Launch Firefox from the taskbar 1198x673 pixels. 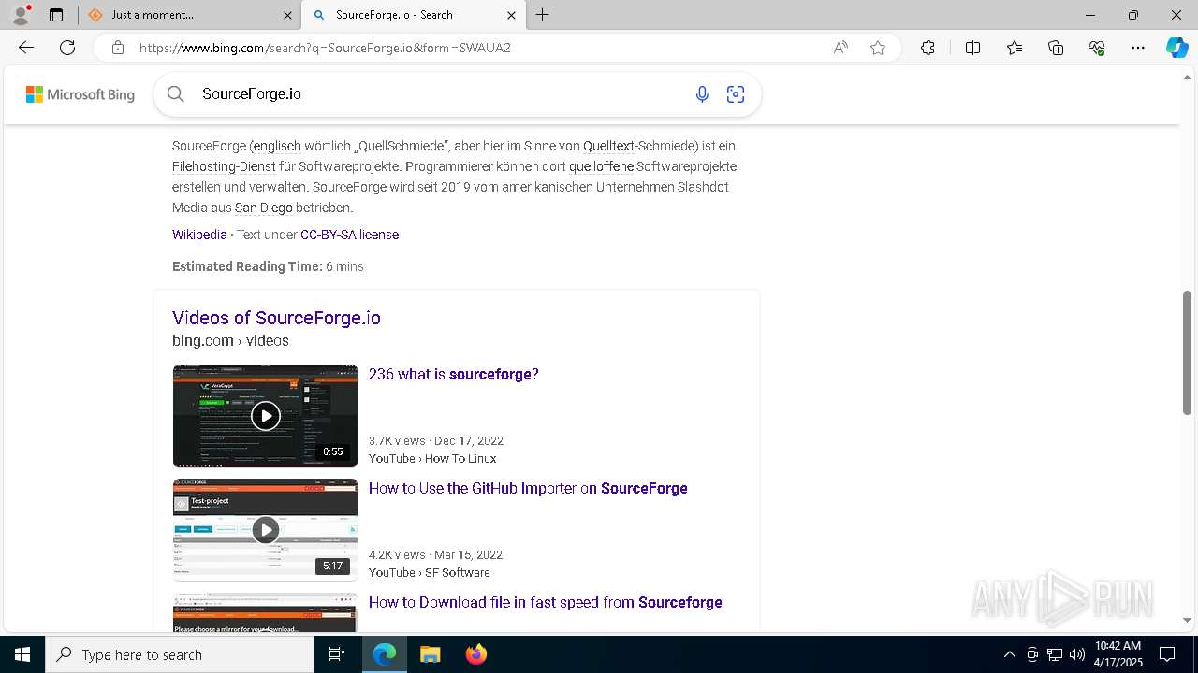click(475, 654)
